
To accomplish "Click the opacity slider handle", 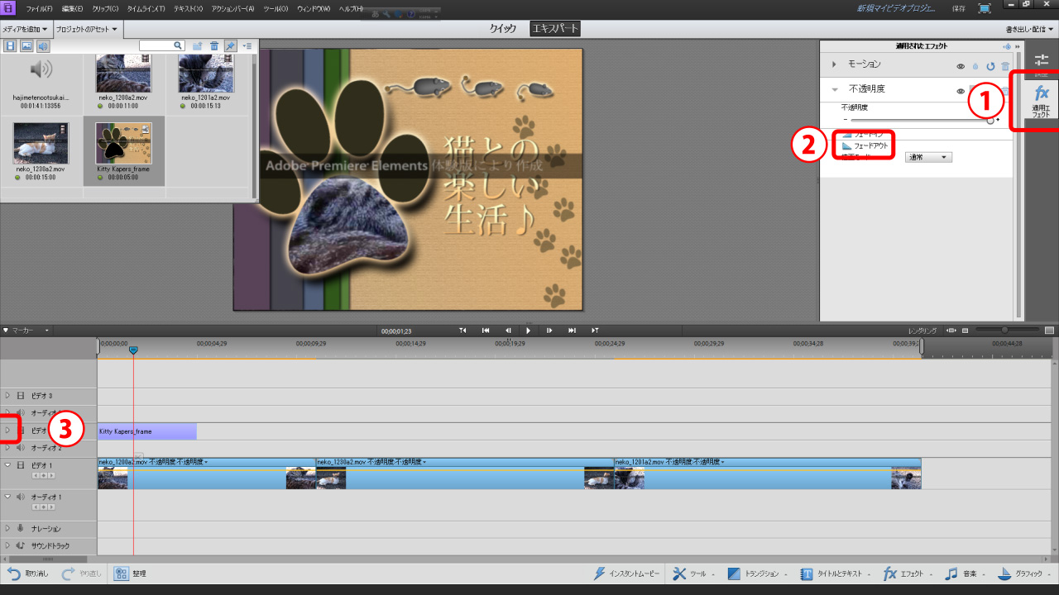I will (990, 121).
